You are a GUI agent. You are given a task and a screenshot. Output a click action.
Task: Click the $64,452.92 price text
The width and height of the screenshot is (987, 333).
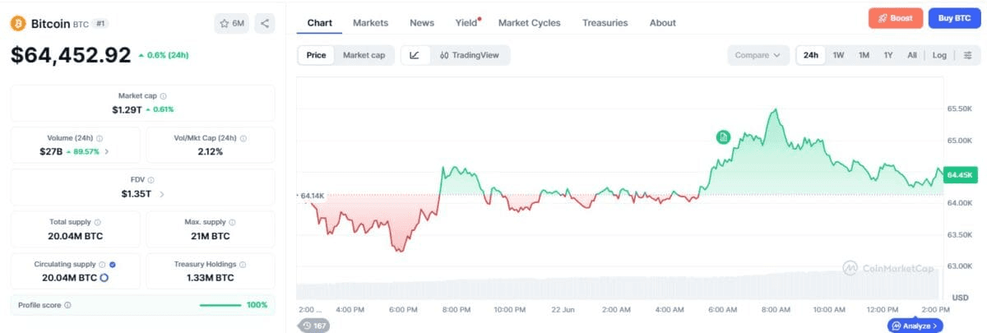[71, 55]
